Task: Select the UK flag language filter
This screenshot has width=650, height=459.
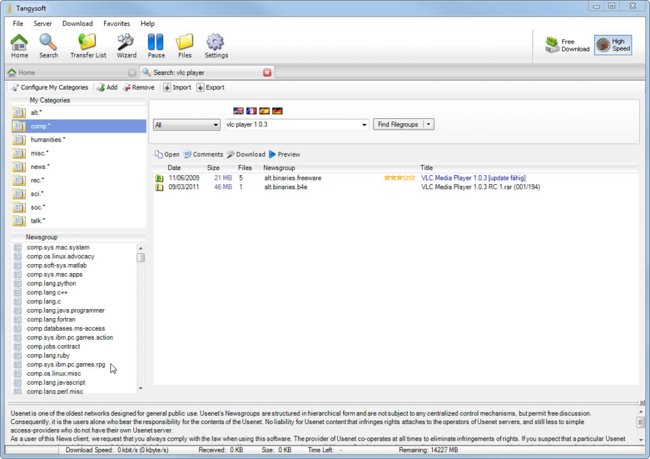Action: coord(239,111)
